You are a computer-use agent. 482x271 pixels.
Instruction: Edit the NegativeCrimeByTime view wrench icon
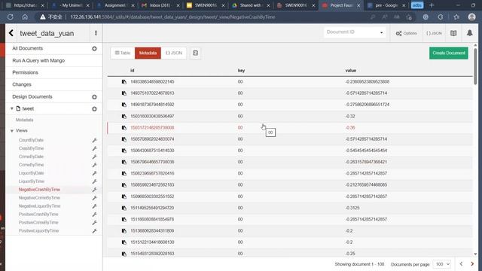pyautogui.click(x=94, y=198)
